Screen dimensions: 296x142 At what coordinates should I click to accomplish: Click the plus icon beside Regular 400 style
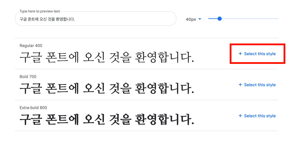point(240,54)
